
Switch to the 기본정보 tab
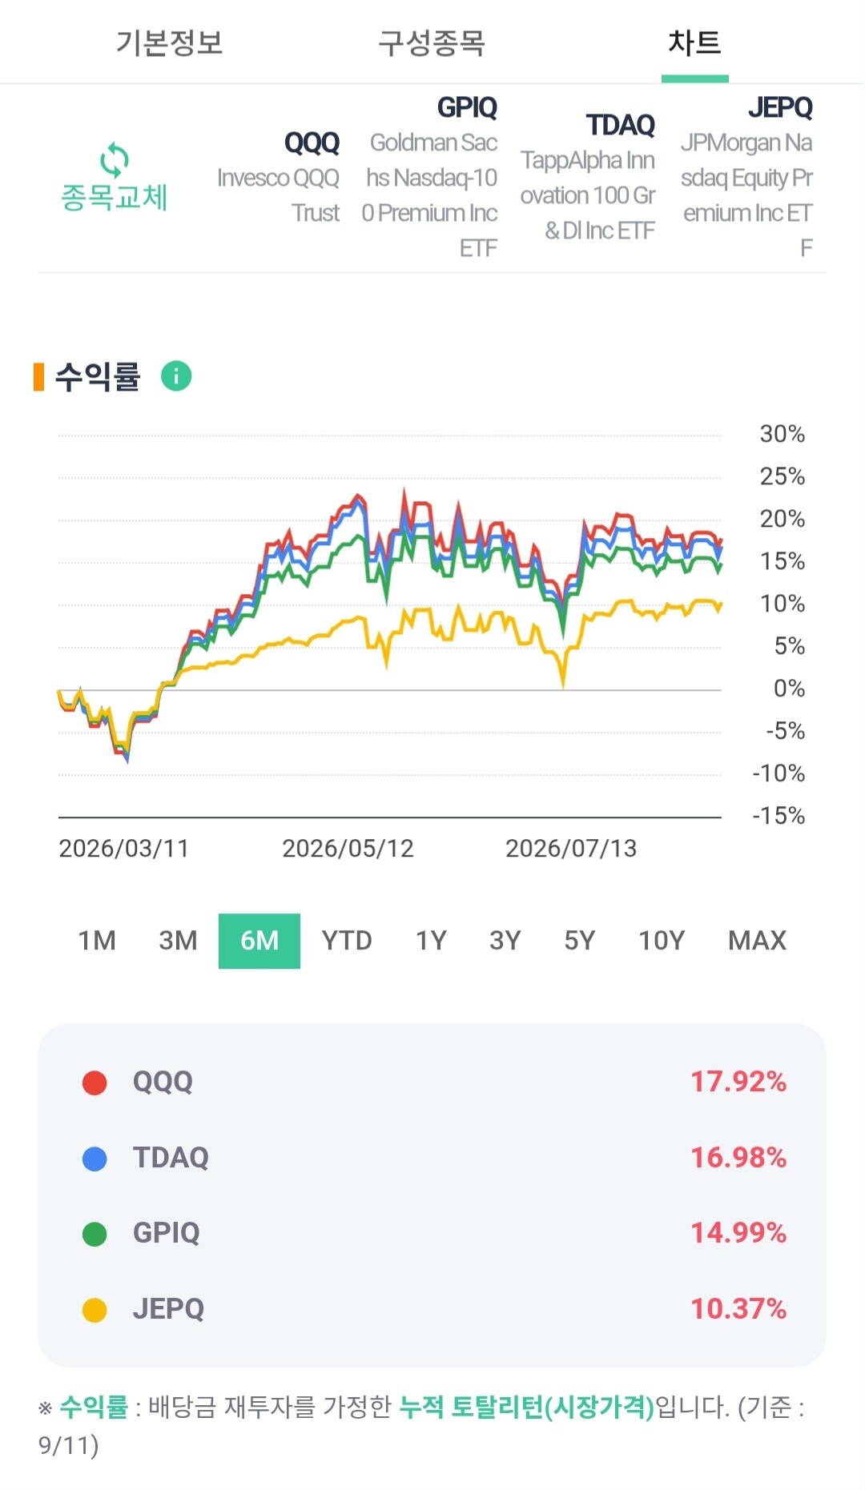(170, 42)
